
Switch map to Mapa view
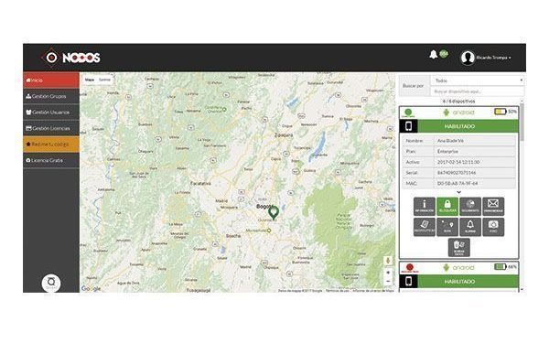click(x=90, y=80)
